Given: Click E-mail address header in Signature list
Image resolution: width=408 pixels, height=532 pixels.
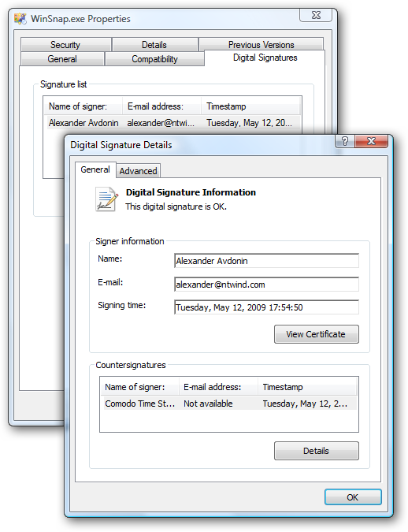Looking at the screenshot, I should 161,106.
